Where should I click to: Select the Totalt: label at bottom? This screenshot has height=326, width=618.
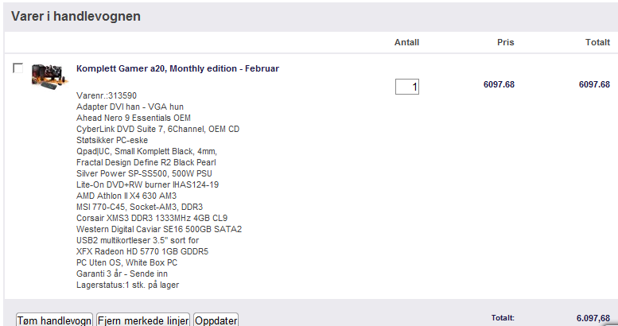503,318
